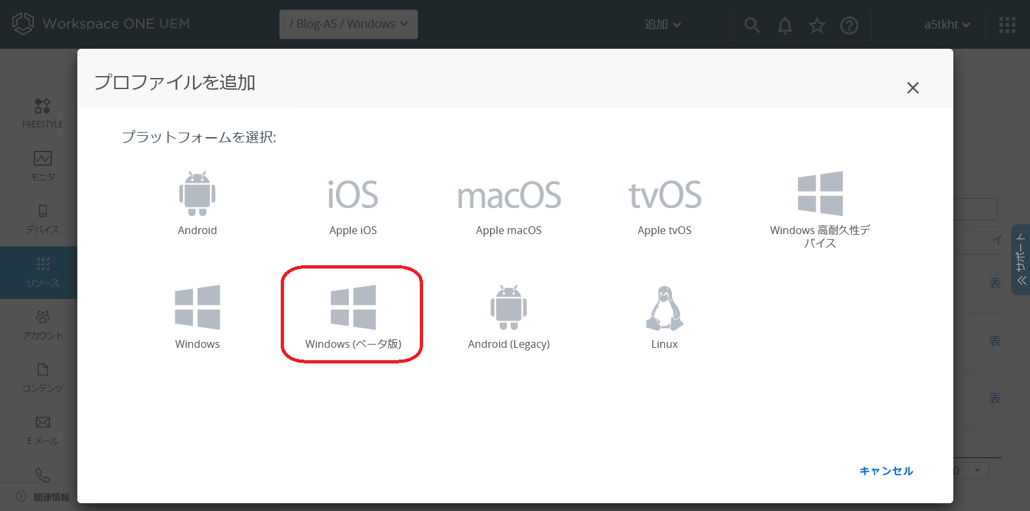Open コンテンツ in the sidebar
The width and height of the screenshot is (1030, 511).
[43, 378]
